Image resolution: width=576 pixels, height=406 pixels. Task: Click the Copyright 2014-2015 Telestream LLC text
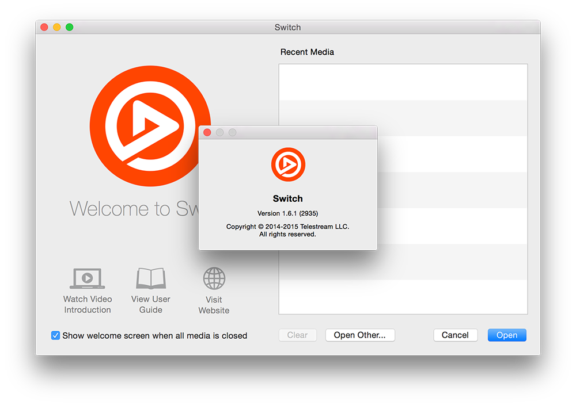pos(287,226)
